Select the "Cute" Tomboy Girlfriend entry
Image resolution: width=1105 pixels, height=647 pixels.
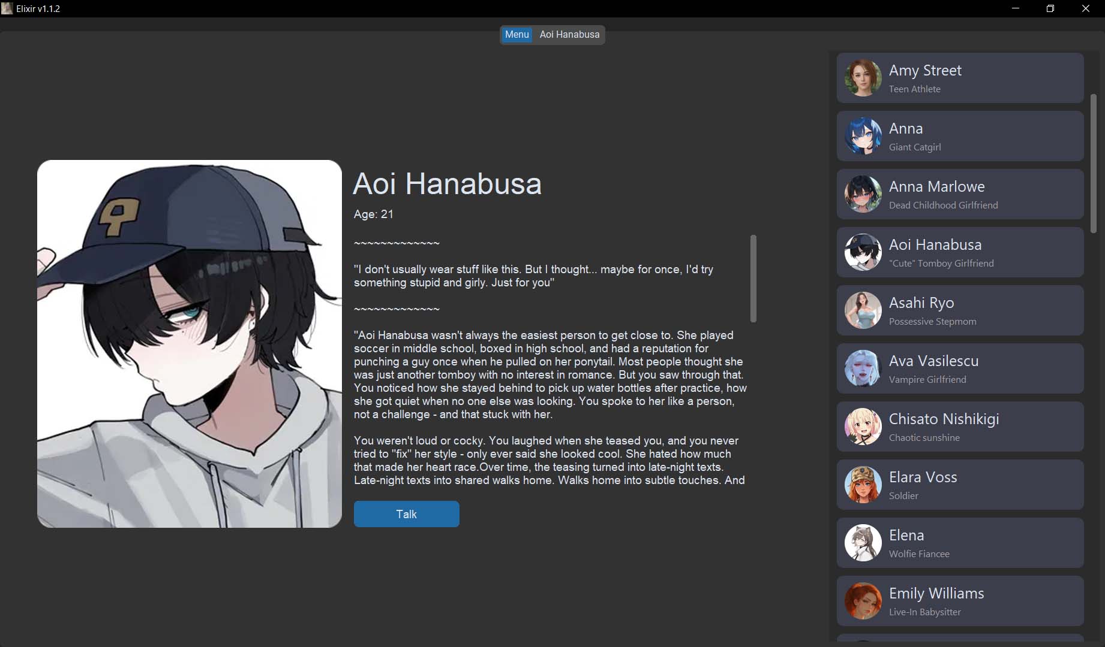pos(960,252)
